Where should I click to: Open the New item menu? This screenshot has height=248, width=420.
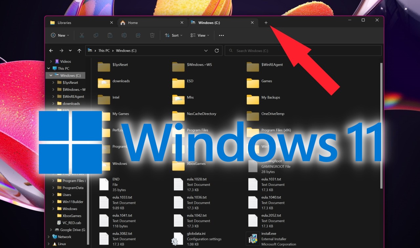point(60,35)
